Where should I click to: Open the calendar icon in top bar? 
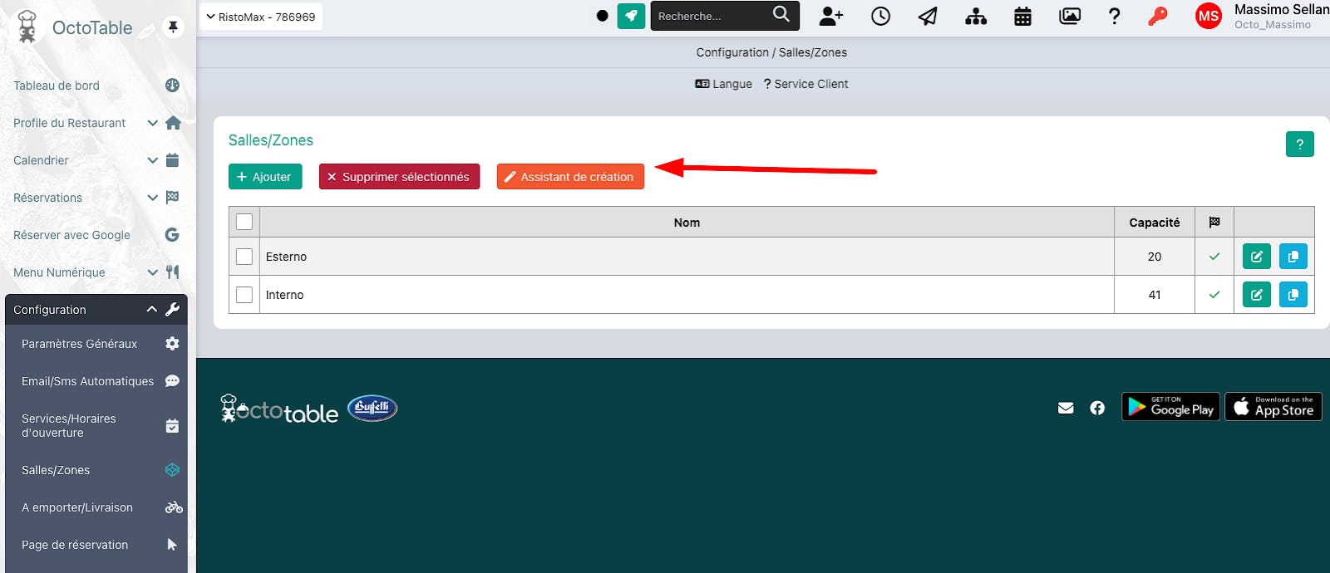tap(1023, 16)
